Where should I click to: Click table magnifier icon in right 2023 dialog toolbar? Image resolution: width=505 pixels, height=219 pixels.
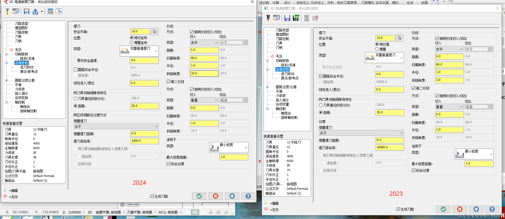(277, 18)
